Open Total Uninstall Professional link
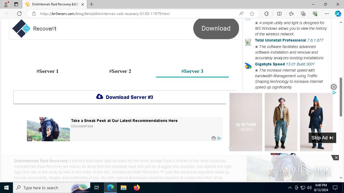Screen dimensions: 344x193 click(281, 40)
